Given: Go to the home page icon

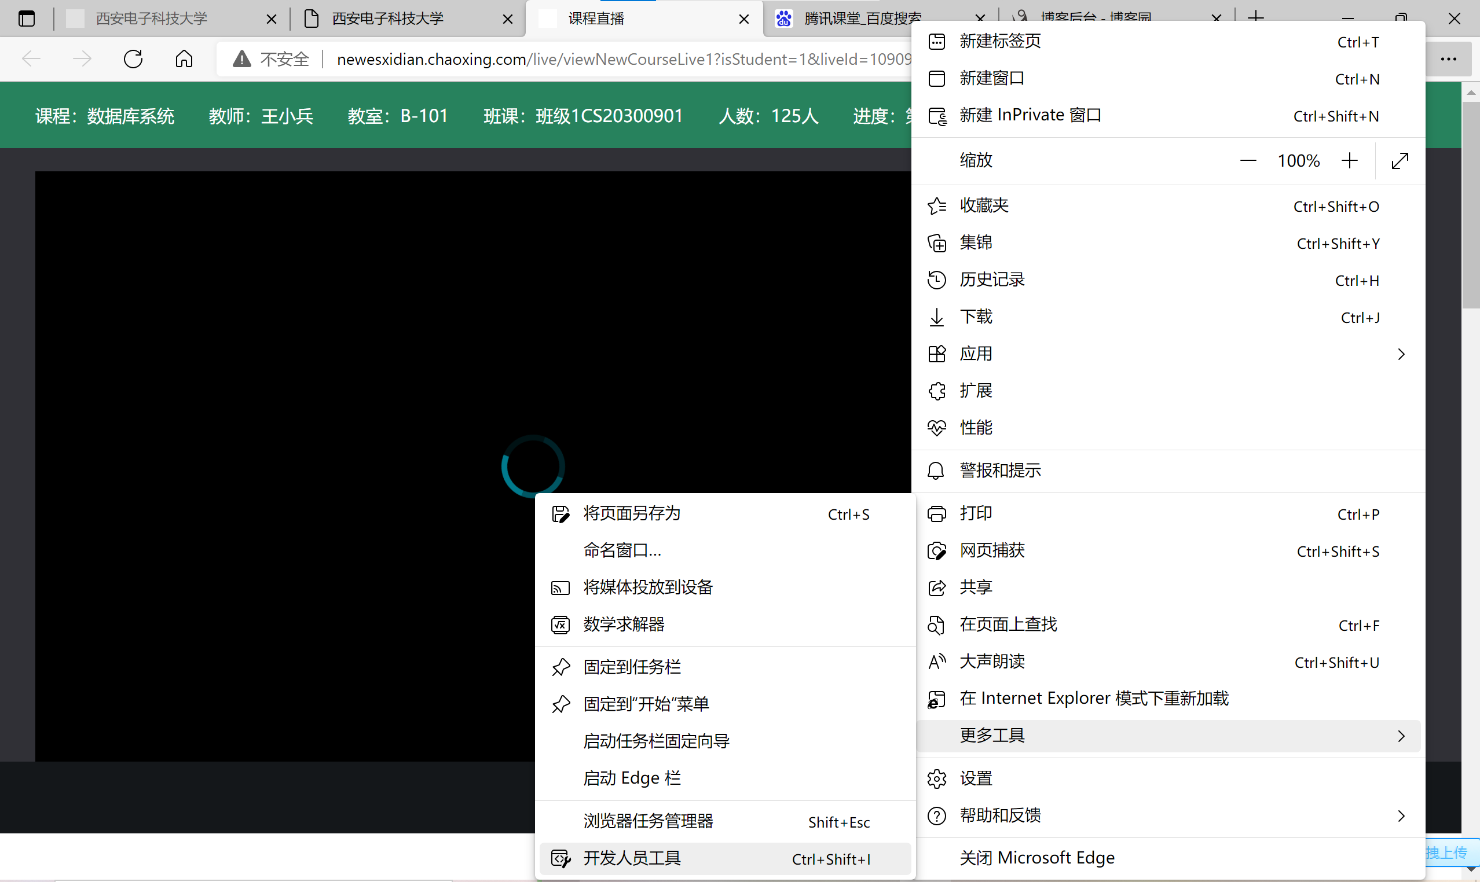Looking at the screenshot, I should click(x=184, y=59).
